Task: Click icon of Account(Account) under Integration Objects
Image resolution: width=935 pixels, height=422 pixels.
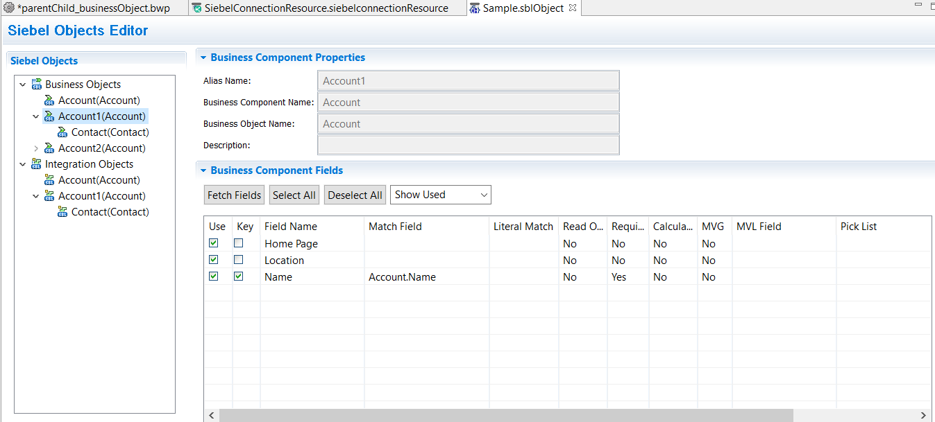Action: [49, 180]
